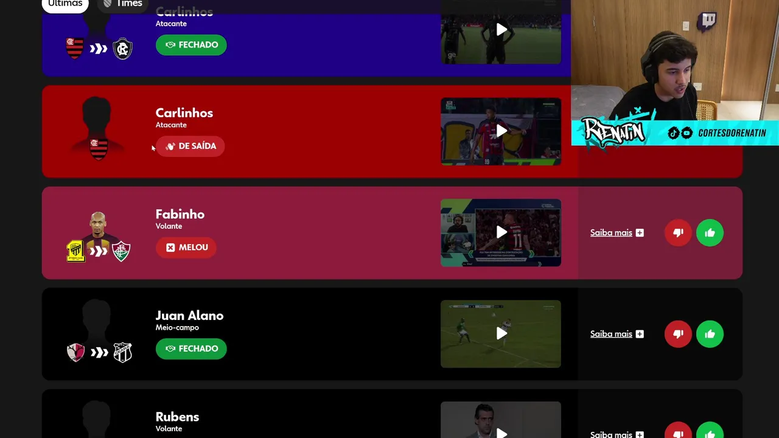Click Juan Alano's FECHADO badge
The height and width of the screenshot is (438, 779).
(191, 349)
